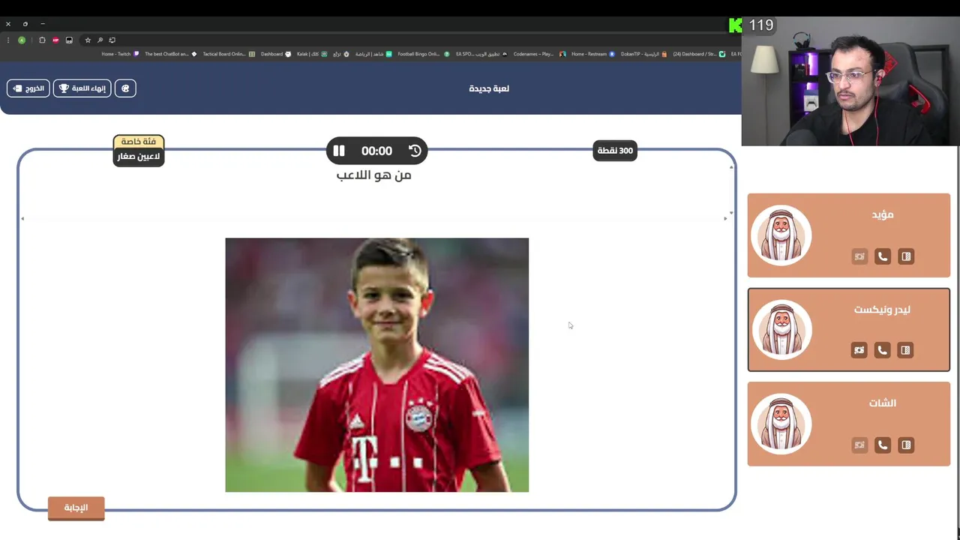End the game with إنهاء اللعبة
This screenshot has width=960, height=540.
[82, 88]
